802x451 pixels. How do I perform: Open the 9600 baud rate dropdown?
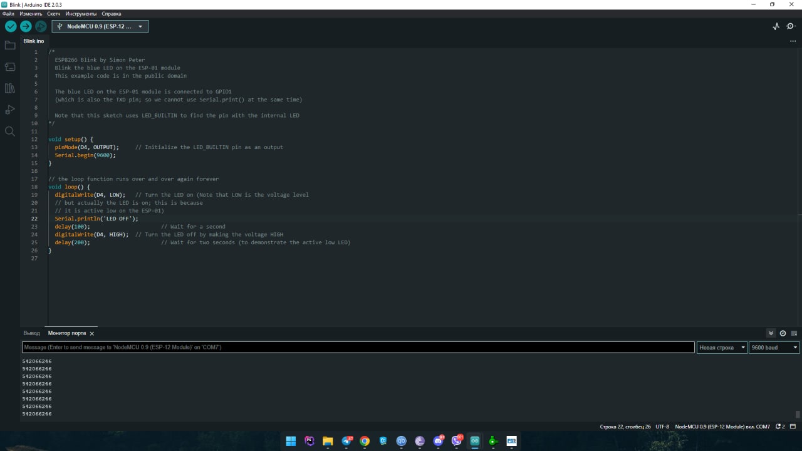coord(774,347)
